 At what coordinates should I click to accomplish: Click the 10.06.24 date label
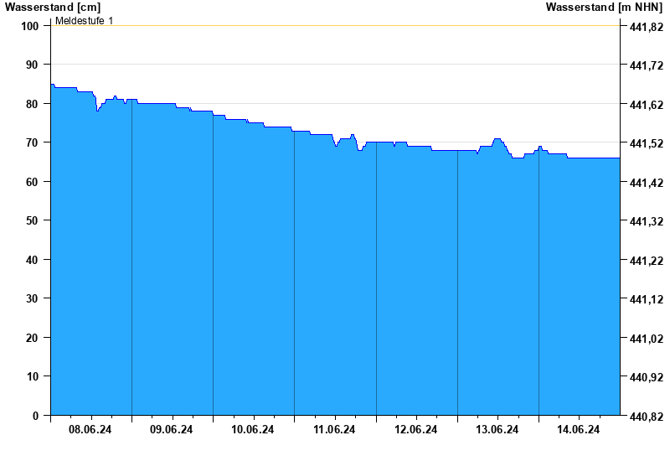pyautogui.click(x=253, y=429)
